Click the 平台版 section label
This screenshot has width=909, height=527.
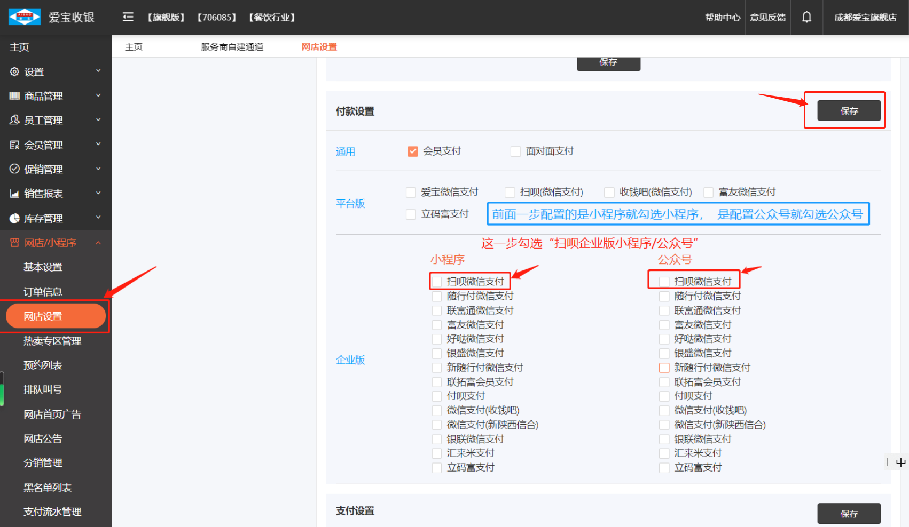click(x=350, y=204)
